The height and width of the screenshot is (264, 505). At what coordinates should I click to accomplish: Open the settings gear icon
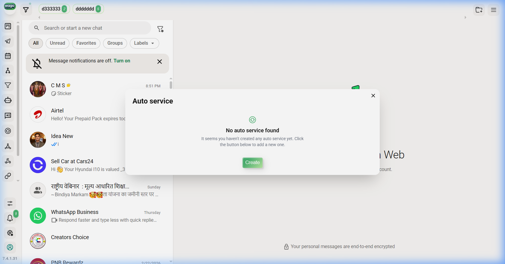(x=10, y=233)
